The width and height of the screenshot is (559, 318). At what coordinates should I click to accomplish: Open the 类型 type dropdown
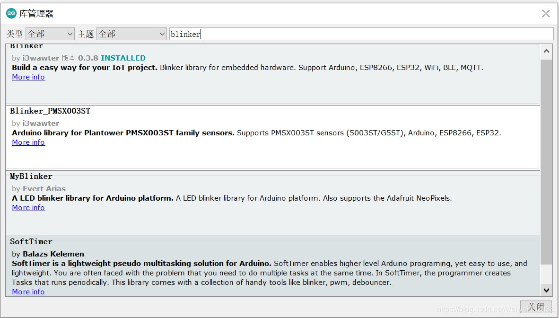coord(50,34)
